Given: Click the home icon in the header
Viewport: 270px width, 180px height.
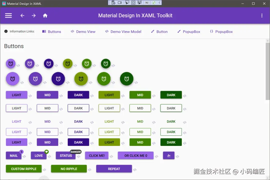Looking at the screenshot, I should 45,16.
